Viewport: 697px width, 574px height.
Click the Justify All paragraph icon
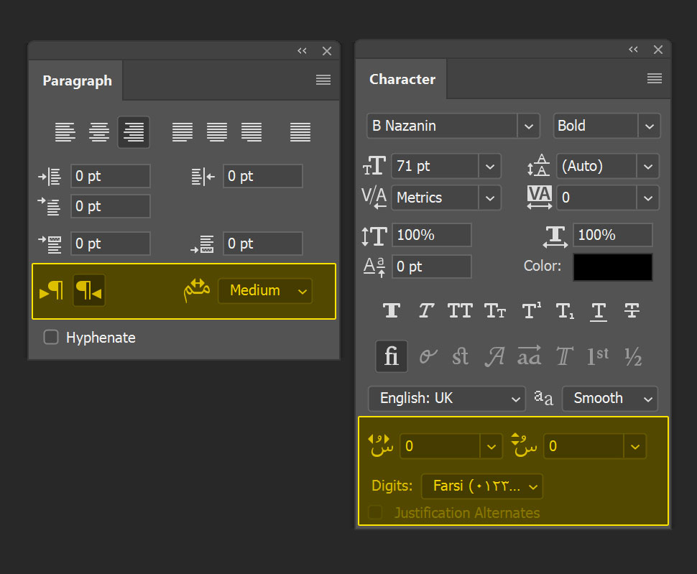(300, 132)
